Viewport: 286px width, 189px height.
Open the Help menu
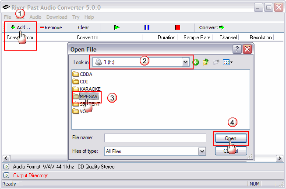pos(89,17)
